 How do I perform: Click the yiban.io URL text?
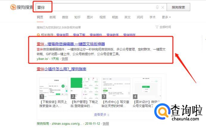click(x=43, y=59)
